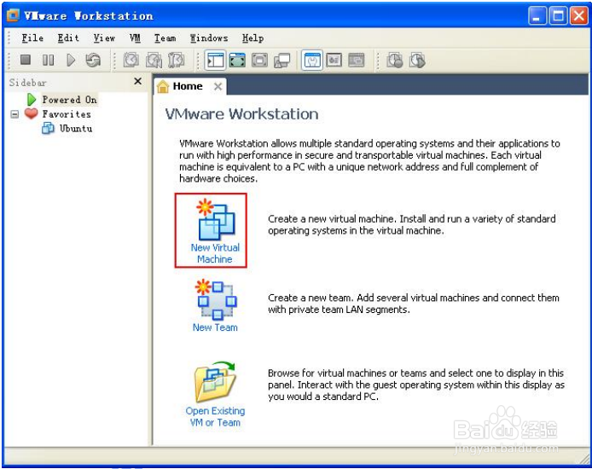Click the Power On play toolbar icon

pos(71,60)
